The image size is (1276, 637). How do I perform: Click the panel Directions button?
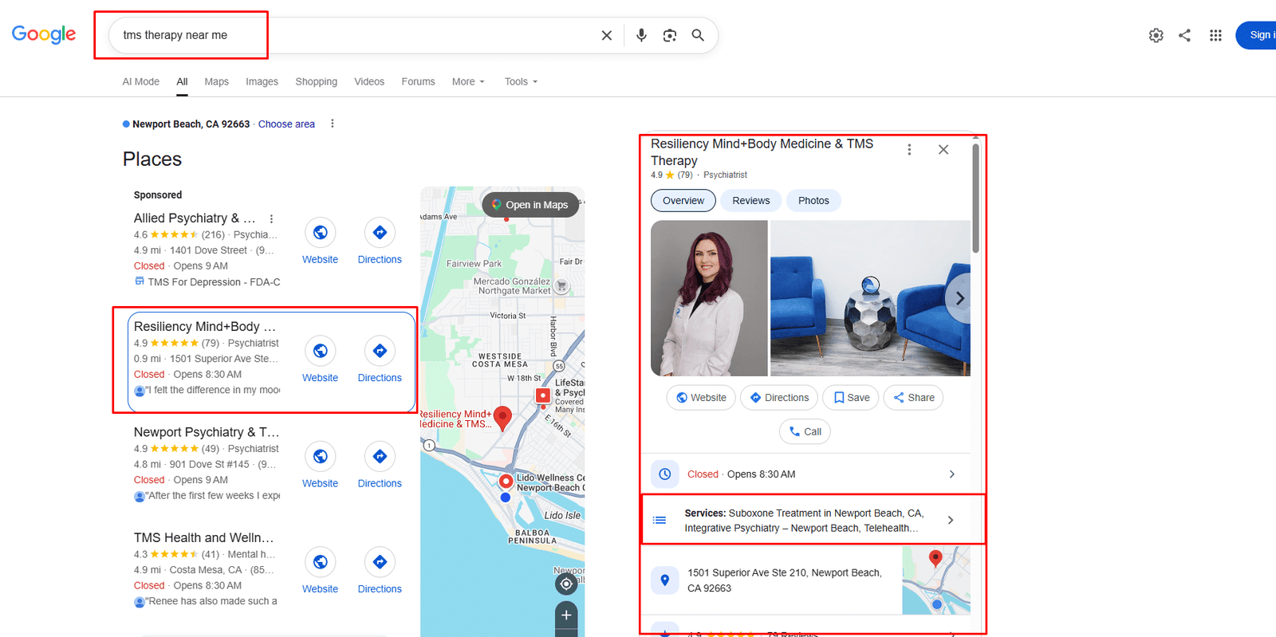click(778, 398)
